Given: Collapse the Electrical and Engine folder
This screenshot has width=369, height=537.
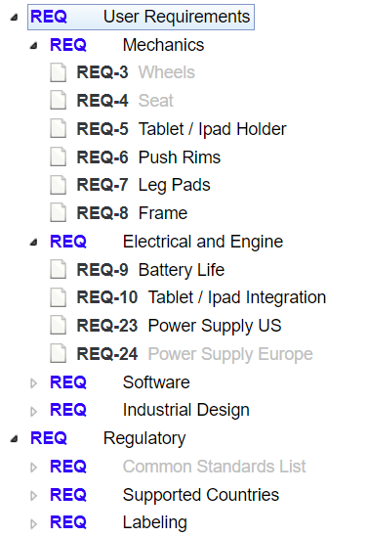Looking at the screenshot, I should pyautogui.click(x=33, y=243).
